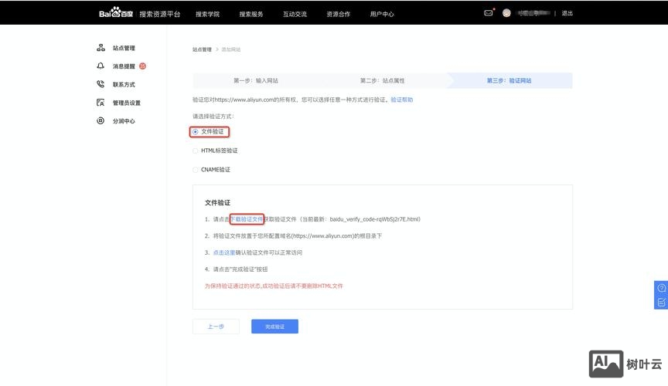Open 联系方式 in the sidebar
Image resolution: width=668 pixels, height=386 pixels.
coord(124,85)
